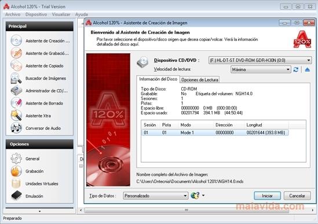Open Administrador de CD/DVD icon
The width and height of the screenshot is (318, 224).
point(16,91)
